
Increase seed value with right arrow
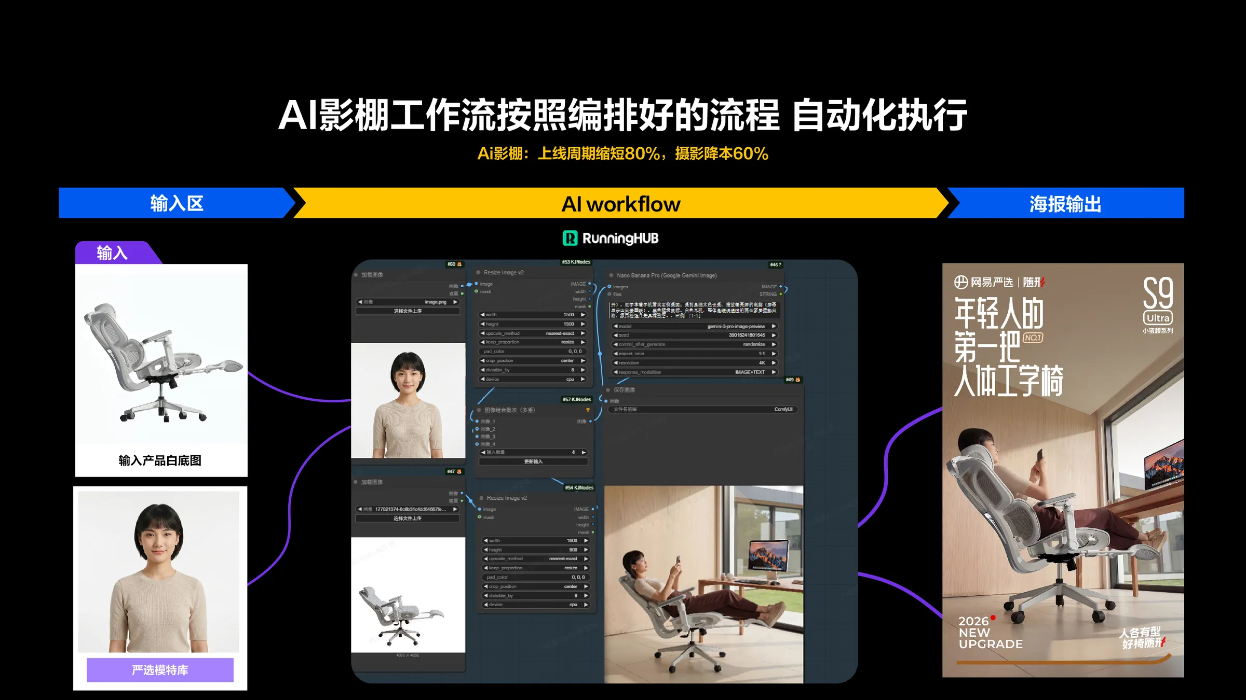point(774,335)
